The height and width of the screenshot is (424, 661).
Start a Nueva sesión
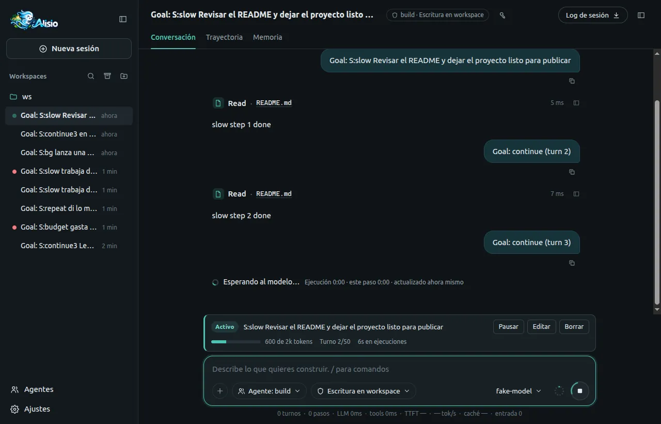point(69,49)
